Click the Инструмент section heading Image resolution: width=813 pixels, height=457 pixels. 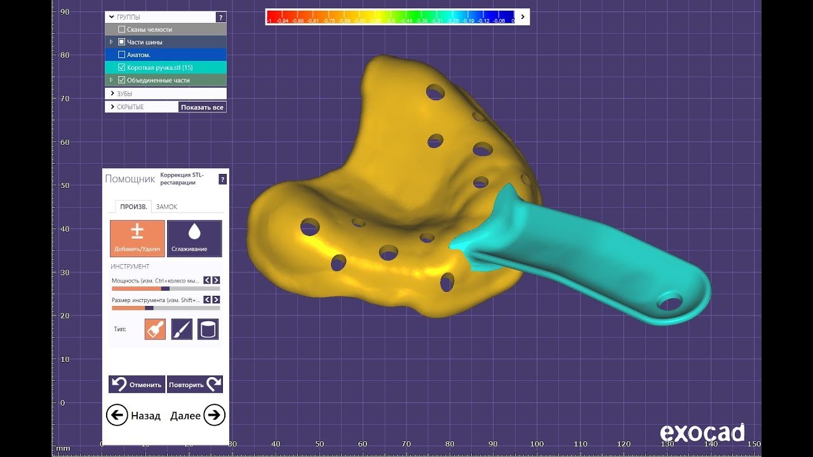click(130, 267)
